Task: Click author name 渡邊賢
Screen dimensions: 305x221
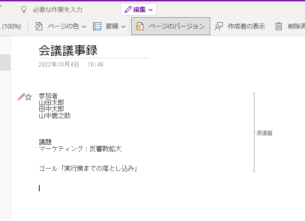Action: pyautogui.click(x=264, y=133)
